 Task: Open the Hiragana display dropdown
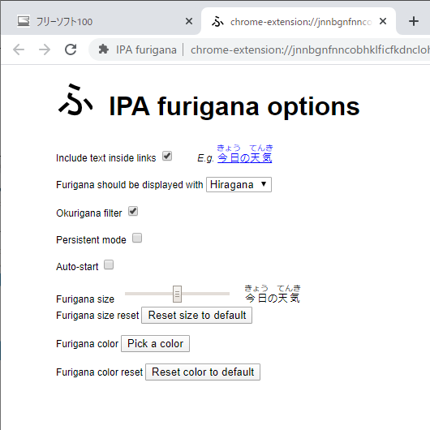239,184
